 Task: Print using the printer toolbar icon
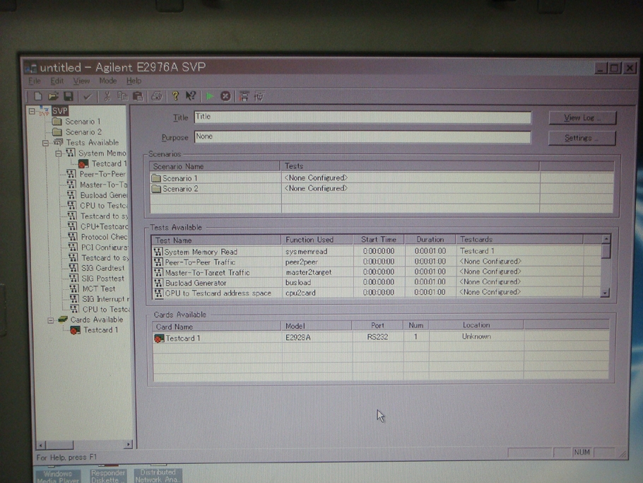click(156, 96)
